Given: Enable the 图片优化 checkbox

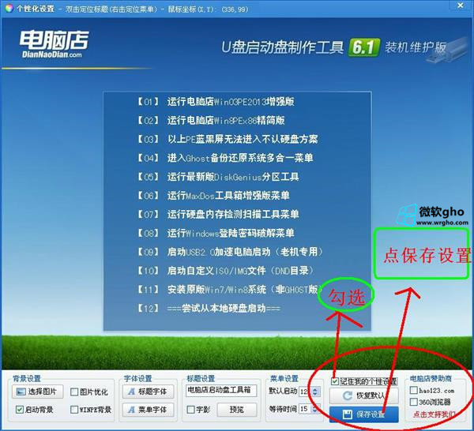Looking at the screenshot, I should 74,392.
